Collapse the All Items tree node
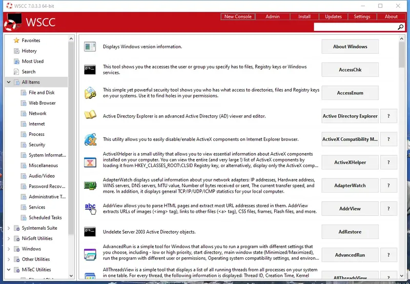 coord(9,82)
